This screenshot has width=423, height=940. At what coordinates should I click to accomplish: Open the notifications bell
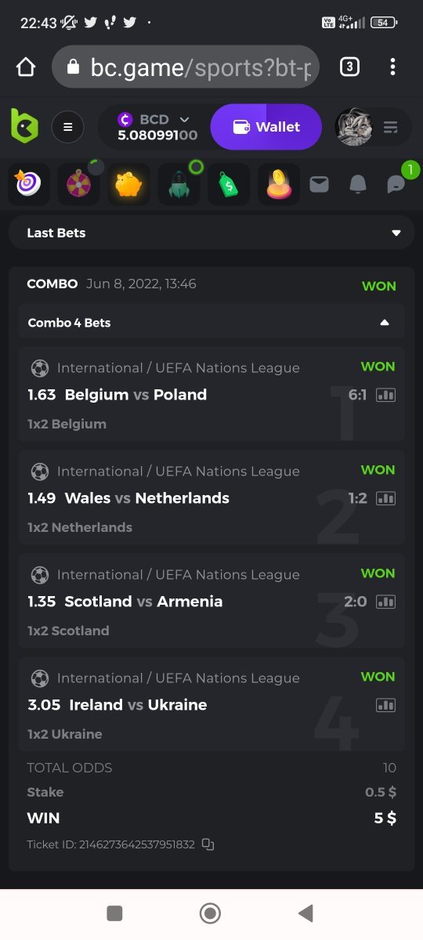[x=358, y=185]
